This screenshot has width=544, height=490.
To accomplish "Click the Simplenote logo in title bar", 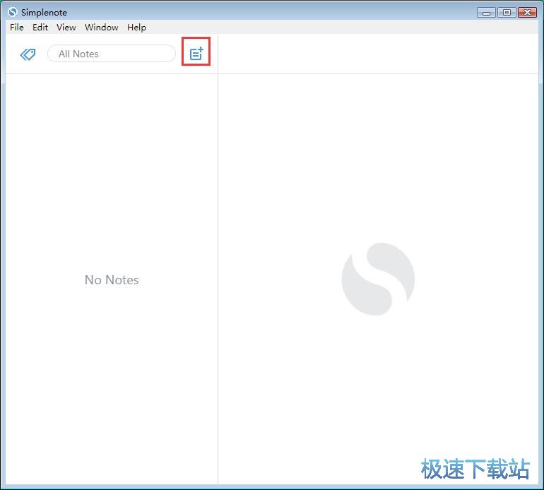I will pyautogui.click(x=13, y=12).
